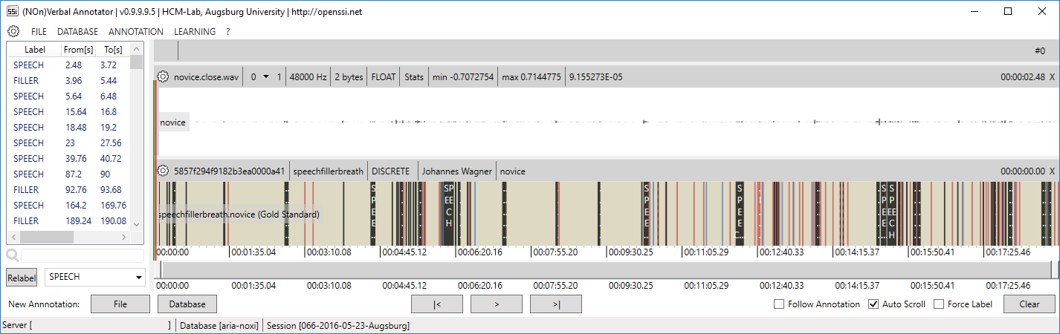The image size is (1060, 334).
Task: Jump to start with the |< button
Action: click(x=437, y=304)
